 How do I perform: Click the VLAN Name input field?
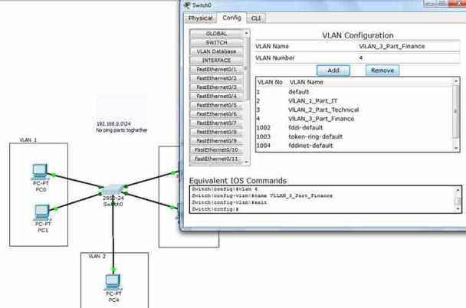(406, 46)
